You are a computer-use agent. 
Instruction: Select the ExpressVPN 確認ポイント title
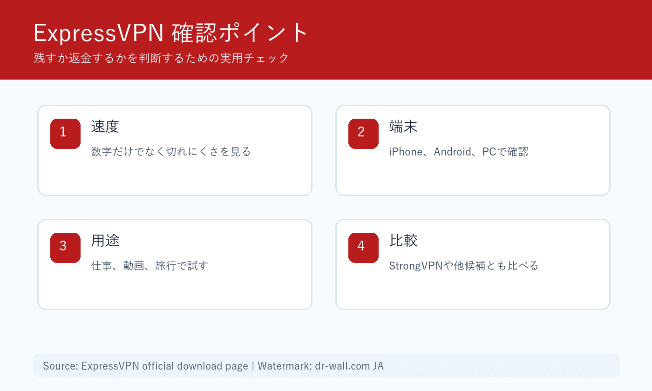pos(171,34)
